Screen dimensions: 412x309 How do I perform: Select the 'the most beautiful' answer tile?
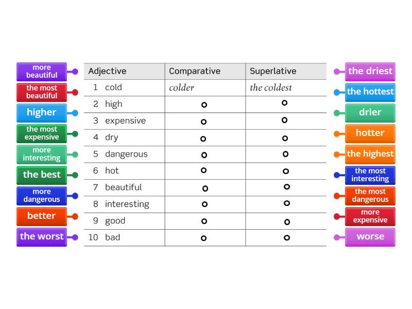pos(41,92)
